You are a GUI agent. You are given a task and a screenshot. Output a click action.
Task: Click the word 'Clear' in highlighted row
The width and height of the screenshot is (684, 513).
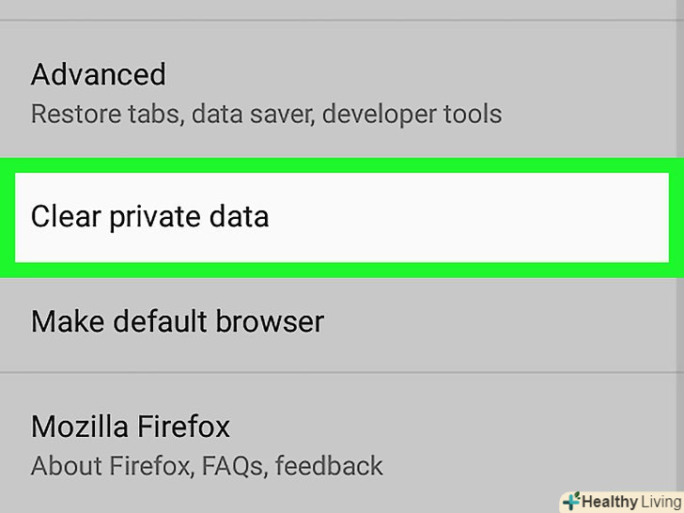click(66, 217)
